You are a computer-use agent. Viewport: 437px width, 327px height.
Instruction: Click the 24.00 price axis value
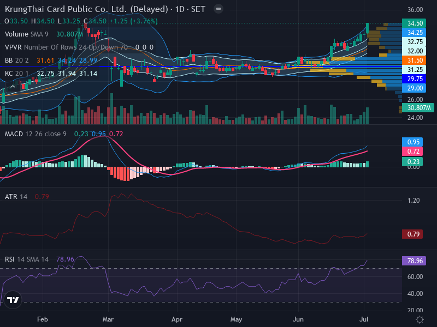click(415, 118)
